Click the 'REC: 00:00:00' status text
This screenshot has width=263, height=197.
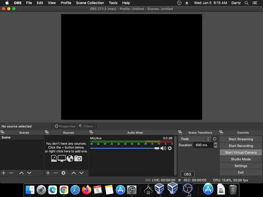pos(195,180)
